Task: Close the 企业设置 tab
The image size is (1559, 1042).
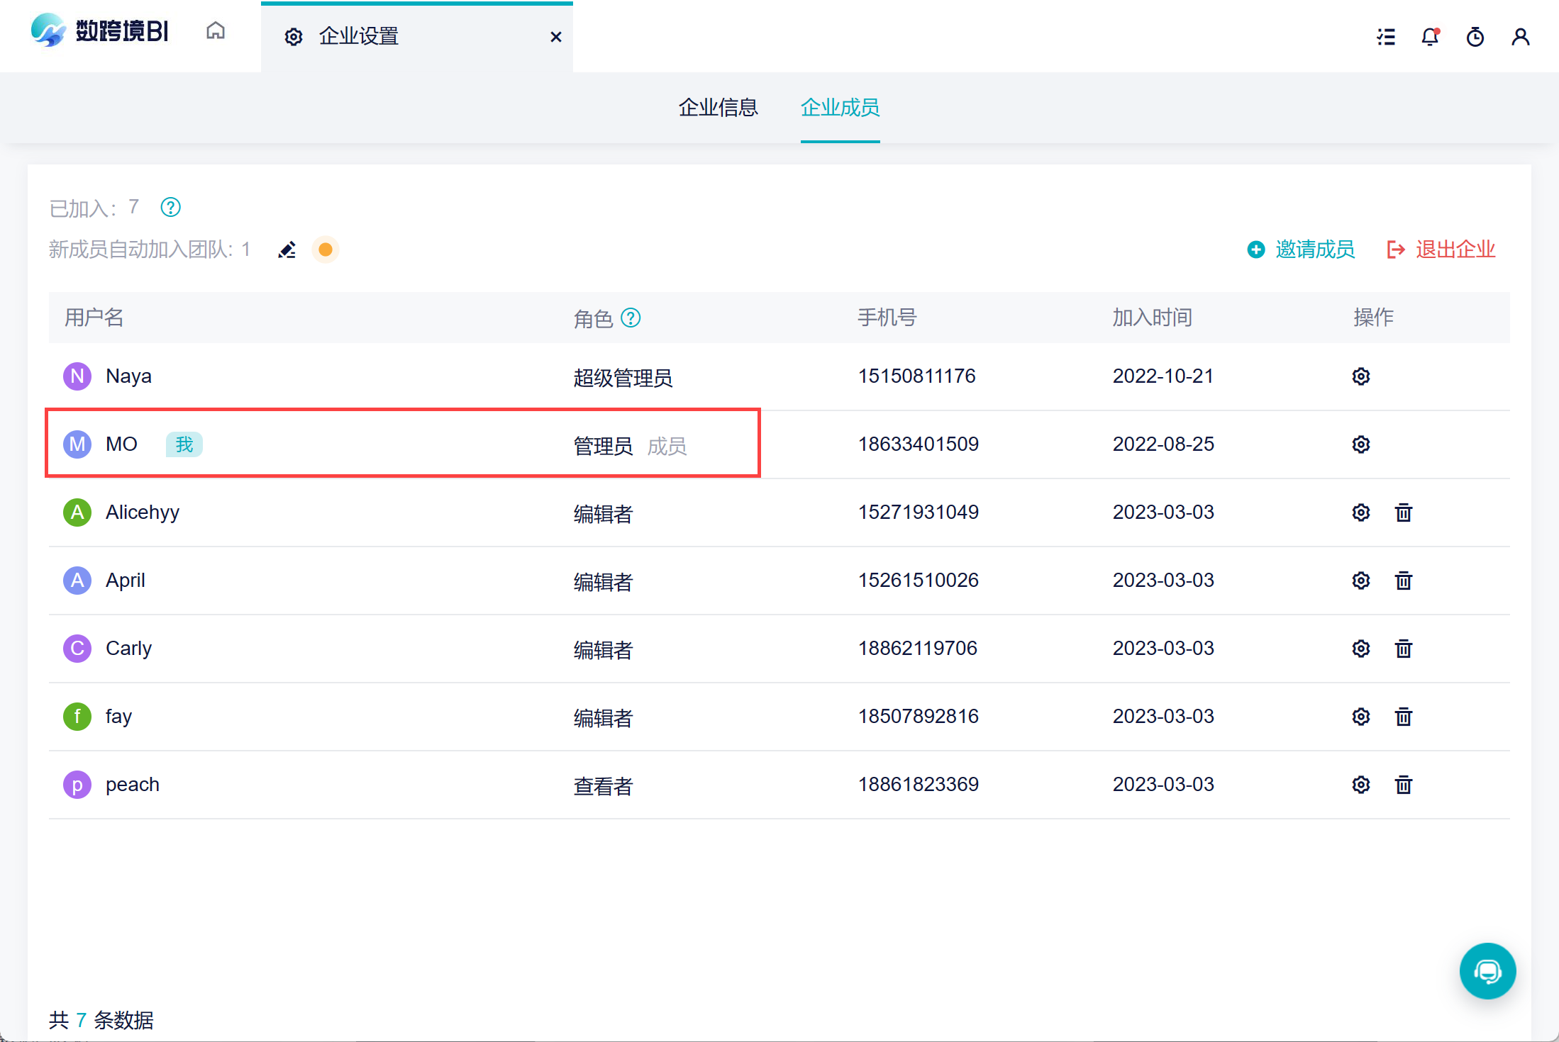Action: 556,37
